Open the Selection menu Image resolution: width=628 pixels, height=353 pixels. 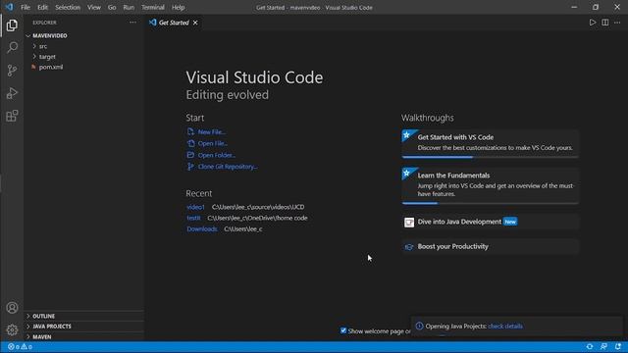click(x=68, y=7)
